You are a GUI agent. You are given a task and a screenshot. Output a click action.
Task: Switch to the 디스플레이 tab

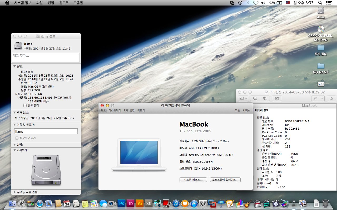point(115,111)
